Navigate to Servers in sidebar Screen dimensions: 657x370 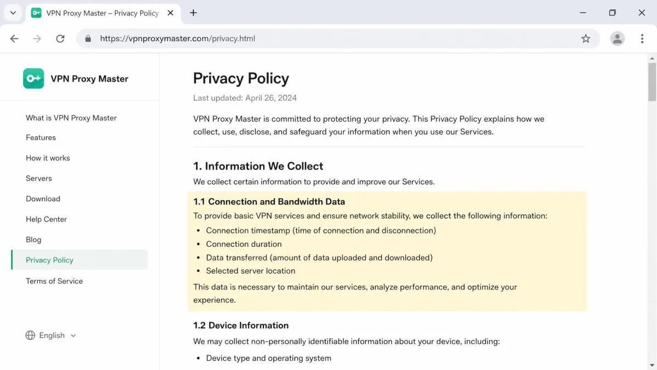click(39, 178)
